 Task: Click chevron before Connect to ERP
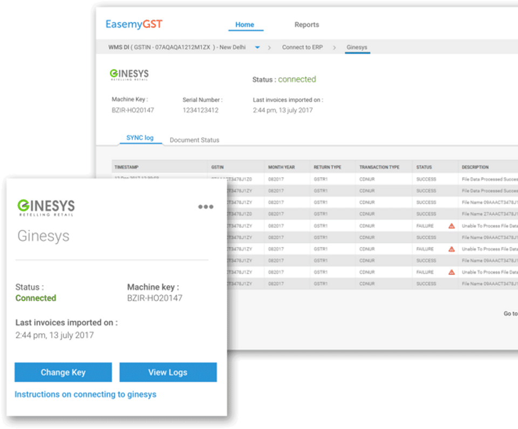tap(269, 47)
